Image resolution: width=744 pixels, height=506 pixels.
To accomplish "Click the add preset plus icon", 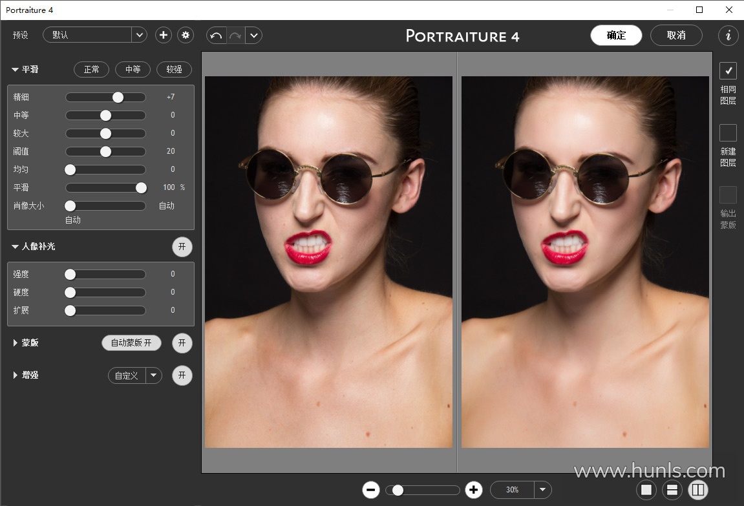I will pos(164,35).
